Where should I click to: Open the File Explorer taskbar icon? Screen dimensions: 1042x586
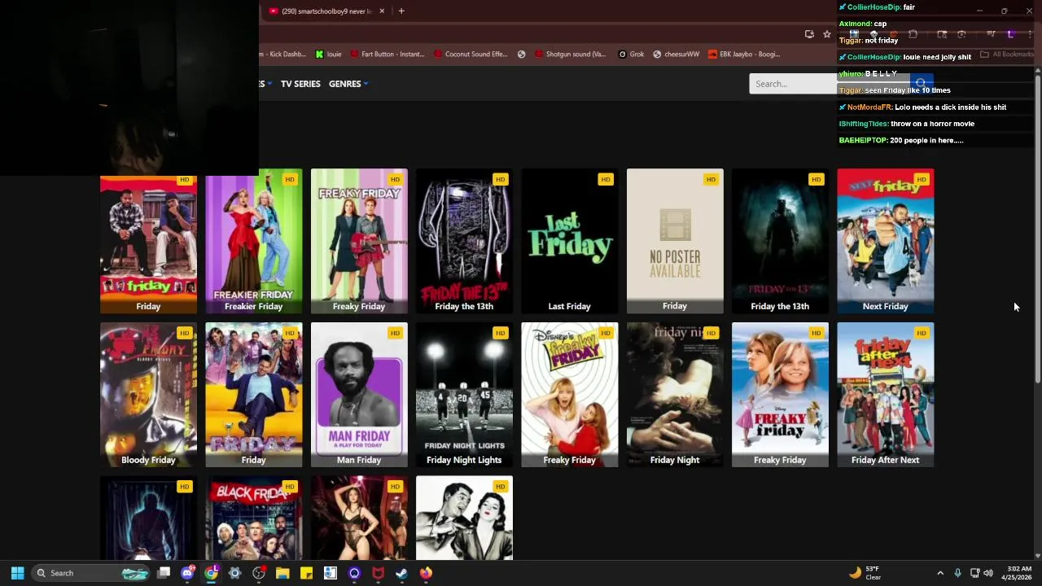[x=282, y=573]
